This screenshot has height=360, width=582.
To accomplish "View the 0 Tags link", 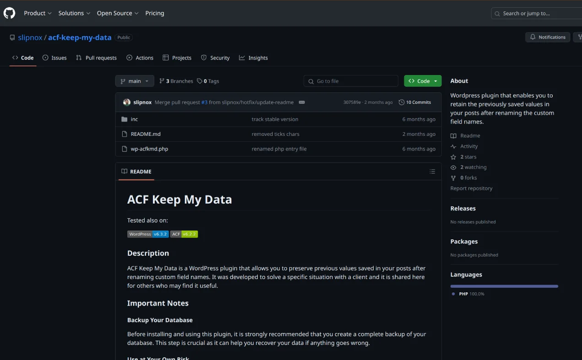I will coord(208,81).
